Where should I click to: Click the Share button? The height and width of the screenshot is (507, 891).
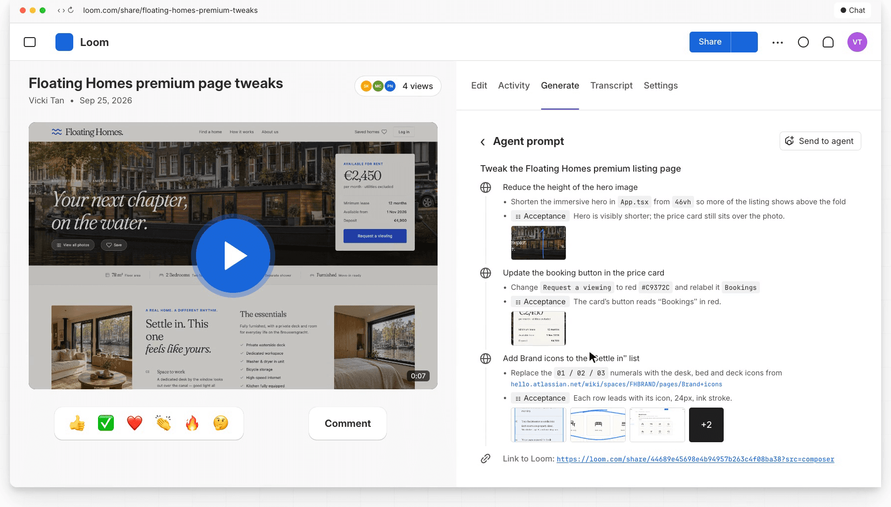[710, 42]
